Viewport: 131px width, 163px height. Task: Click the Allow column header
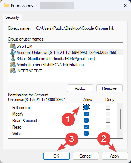(88, 100)
